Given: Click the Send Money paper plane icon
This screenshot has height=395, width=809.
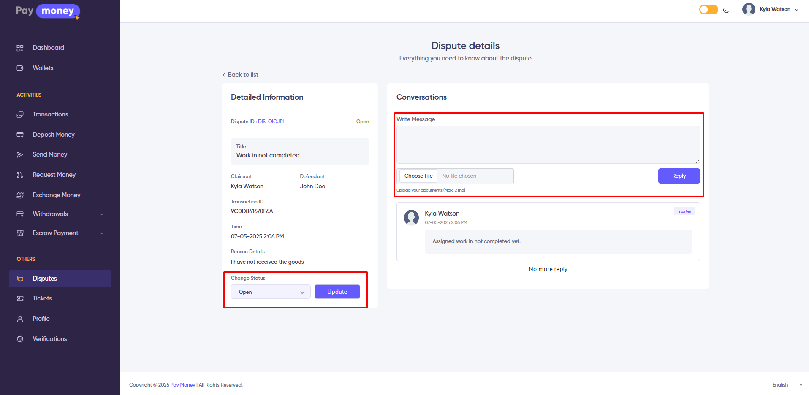Looking at the screenshot, I should click(x=20, y=155).
